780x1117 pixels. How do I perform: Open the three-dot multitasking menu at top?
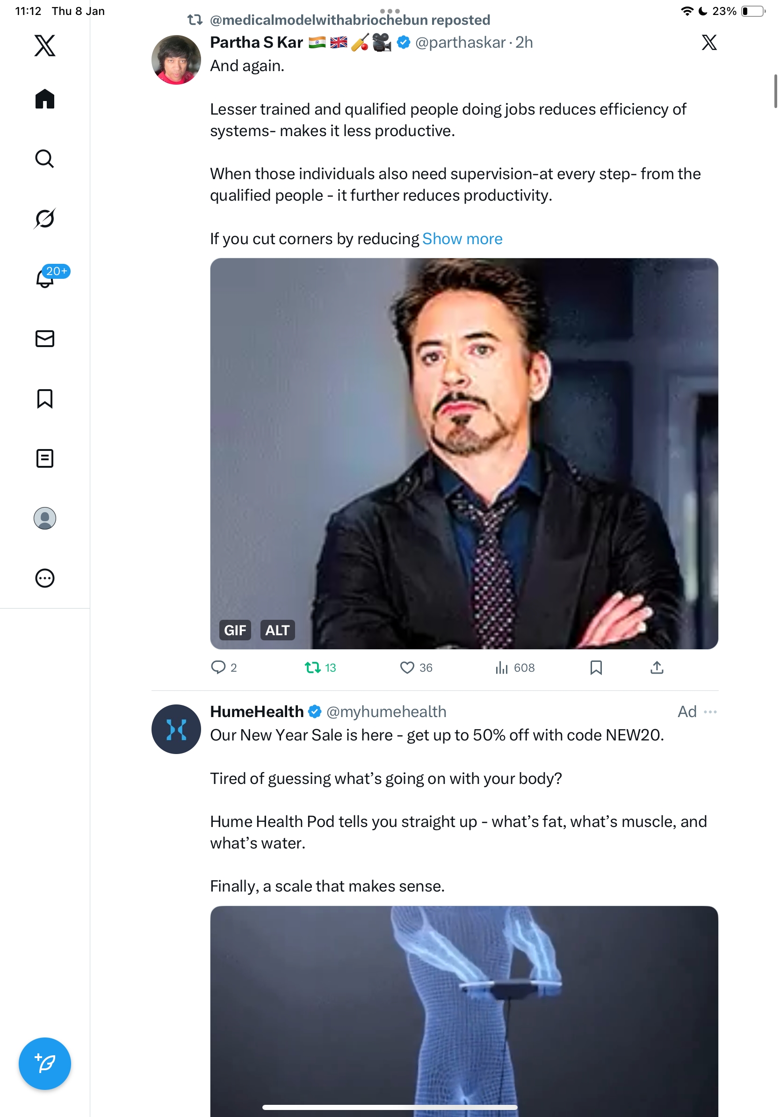[x=390, y=11]
